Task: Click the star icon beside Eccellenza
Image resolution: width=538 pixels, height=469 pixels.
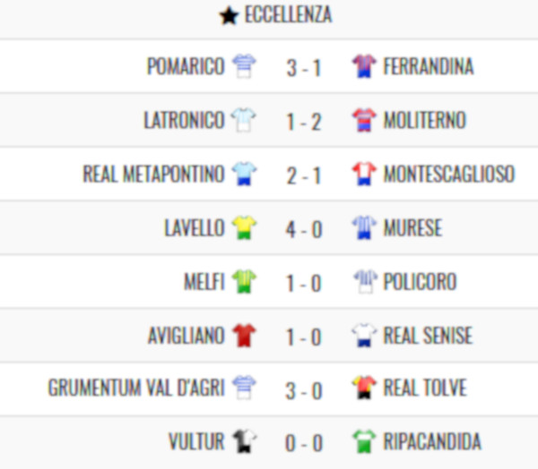Action: 229,16
